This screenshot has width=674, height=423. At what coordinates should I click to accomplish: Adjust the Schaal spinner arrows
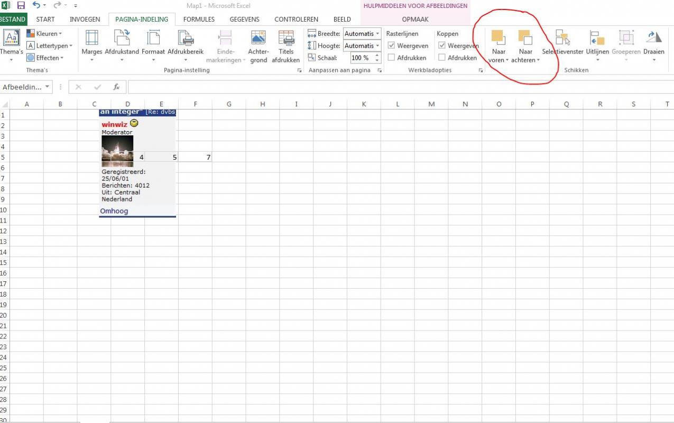pos(377,58)
